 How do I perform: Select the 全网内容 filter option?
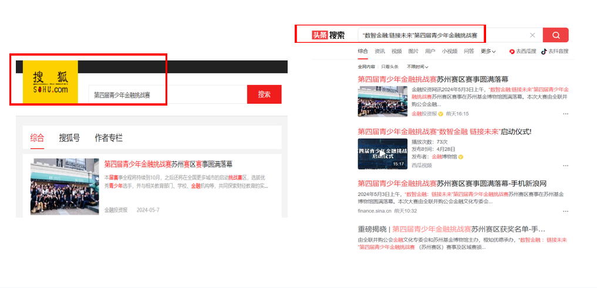coord(366,67)
